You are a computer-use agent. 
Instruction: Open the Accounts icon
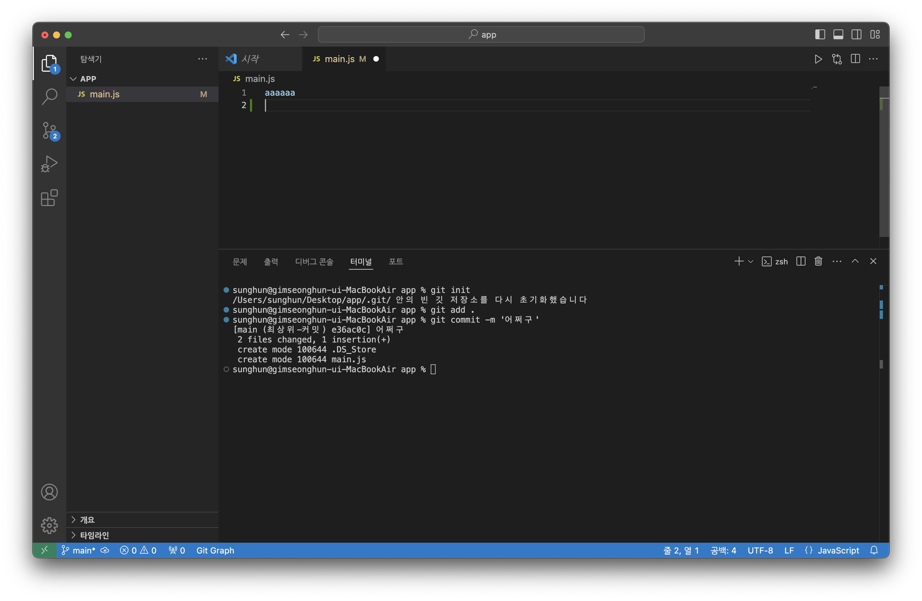(49, 492)
